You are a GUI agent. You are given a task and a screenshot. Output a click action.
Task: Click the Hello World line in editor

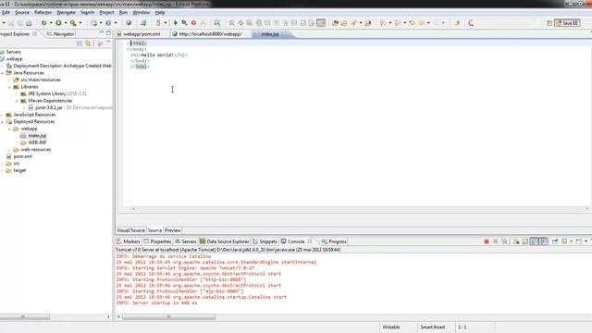(159, 55)
